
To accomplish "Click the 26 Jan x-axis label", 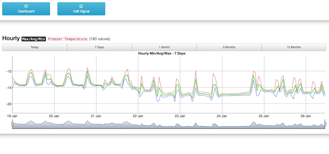I will tap(306, 116).
